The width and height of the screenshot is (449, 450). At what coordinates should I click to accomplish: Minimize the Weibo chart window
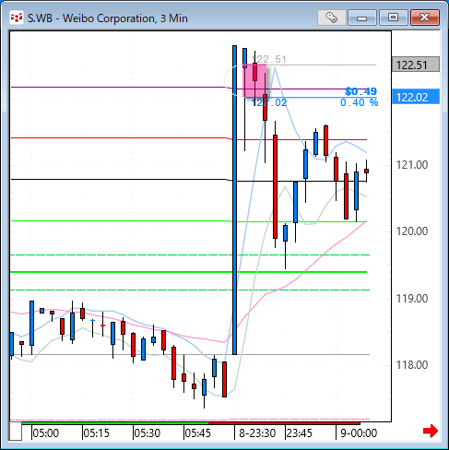point(362,18)
